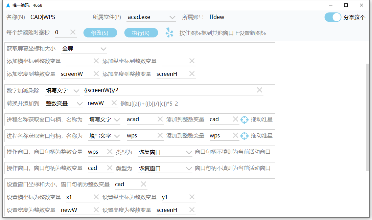Click the name field containing CAD|WPS
Screen dimensions: 372x220
pos(57,17)
